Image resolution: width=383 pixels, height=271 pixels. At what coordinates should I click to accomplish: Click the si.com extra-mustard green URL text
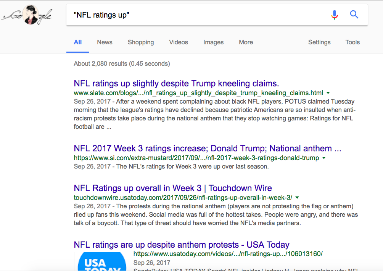coord(196,158)
